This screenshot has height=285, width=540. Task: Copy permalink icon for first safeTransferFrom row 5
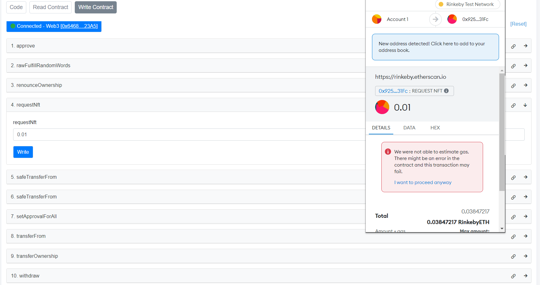tap(513, 177)
